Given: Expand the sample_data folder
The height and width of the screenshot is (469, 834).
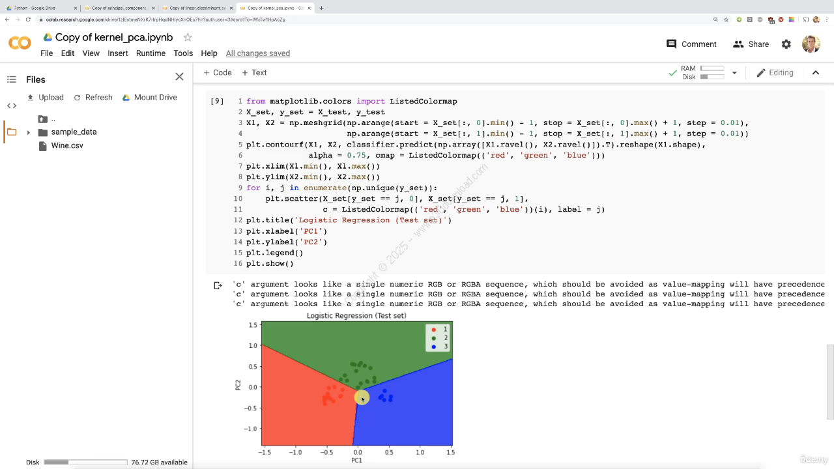Looking at the screenshot, I should 28,132.
